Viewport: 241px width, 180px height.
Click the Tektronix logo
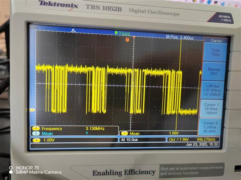pos(58,4)
